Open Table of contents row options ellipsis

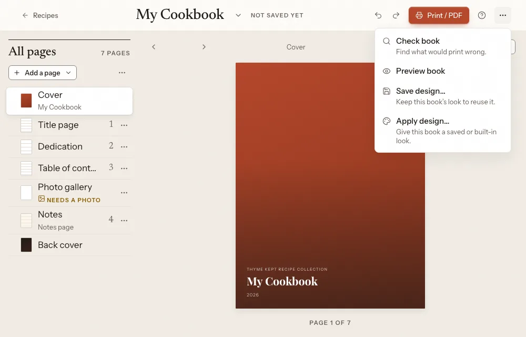tap(124, 168)
